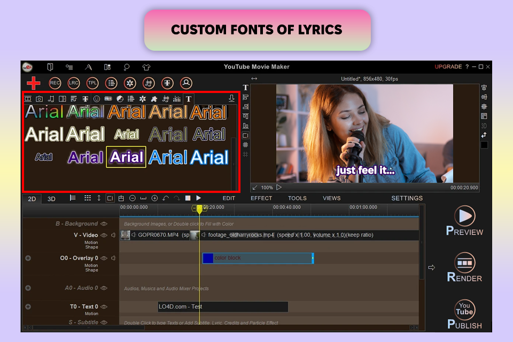Click the large T text icon beside preview

click(x=246, y=88)
